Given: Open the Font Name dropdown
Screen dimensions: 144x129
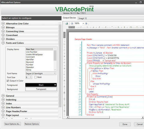Looking at the screenshot, I should coord(41,74).
